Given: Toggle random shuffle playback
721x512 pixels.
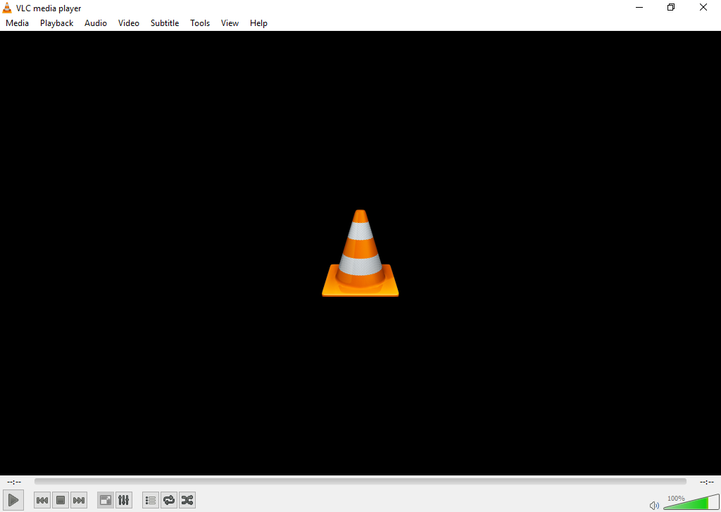Looking at the screenshot, I should click(x=187, y=500).
